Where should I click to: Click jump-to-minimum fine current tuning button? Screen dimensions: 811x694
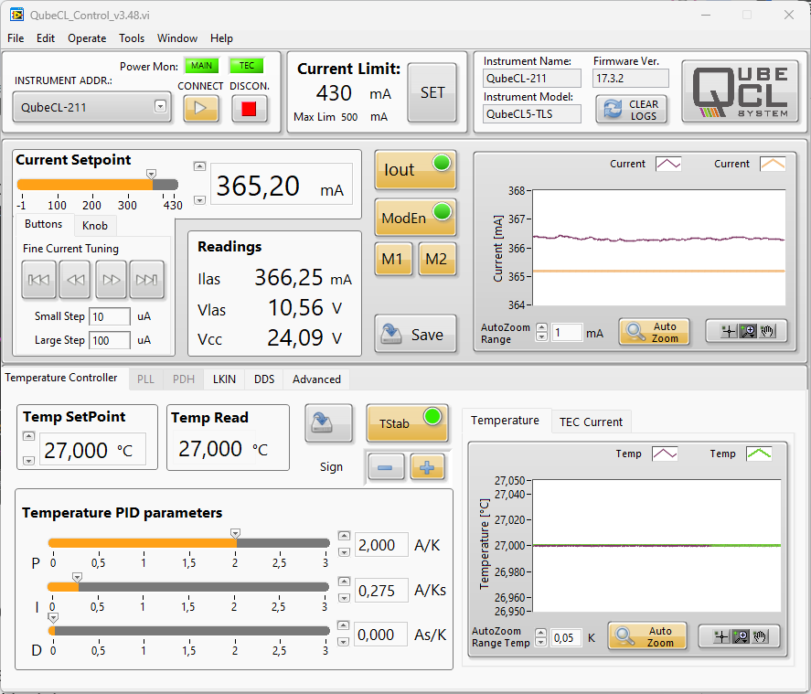[38, 280]
